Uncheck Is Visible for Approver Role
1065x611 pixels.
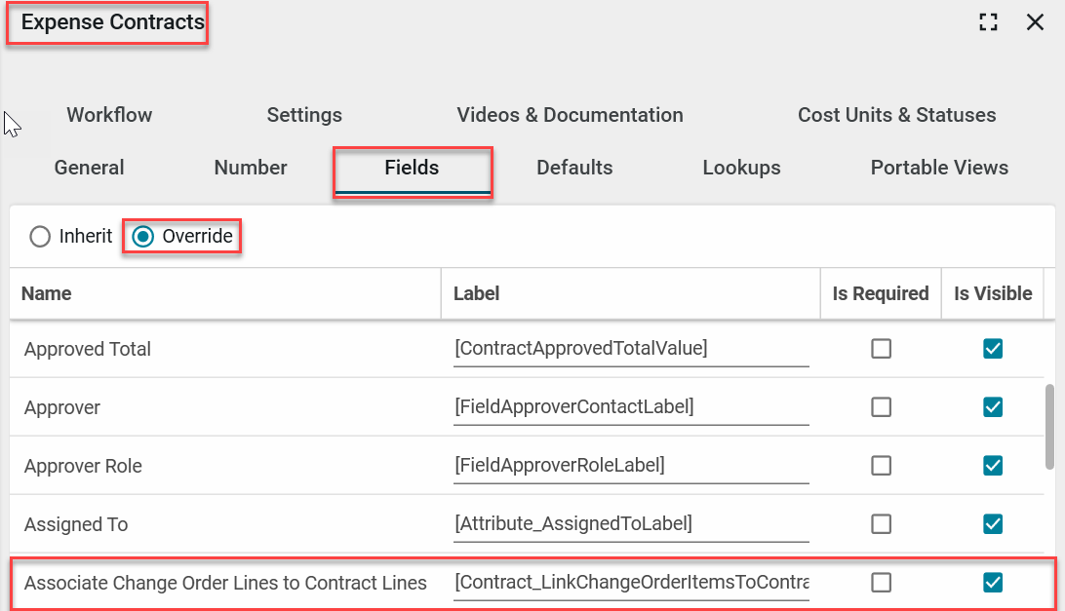[x=993, y=466]
